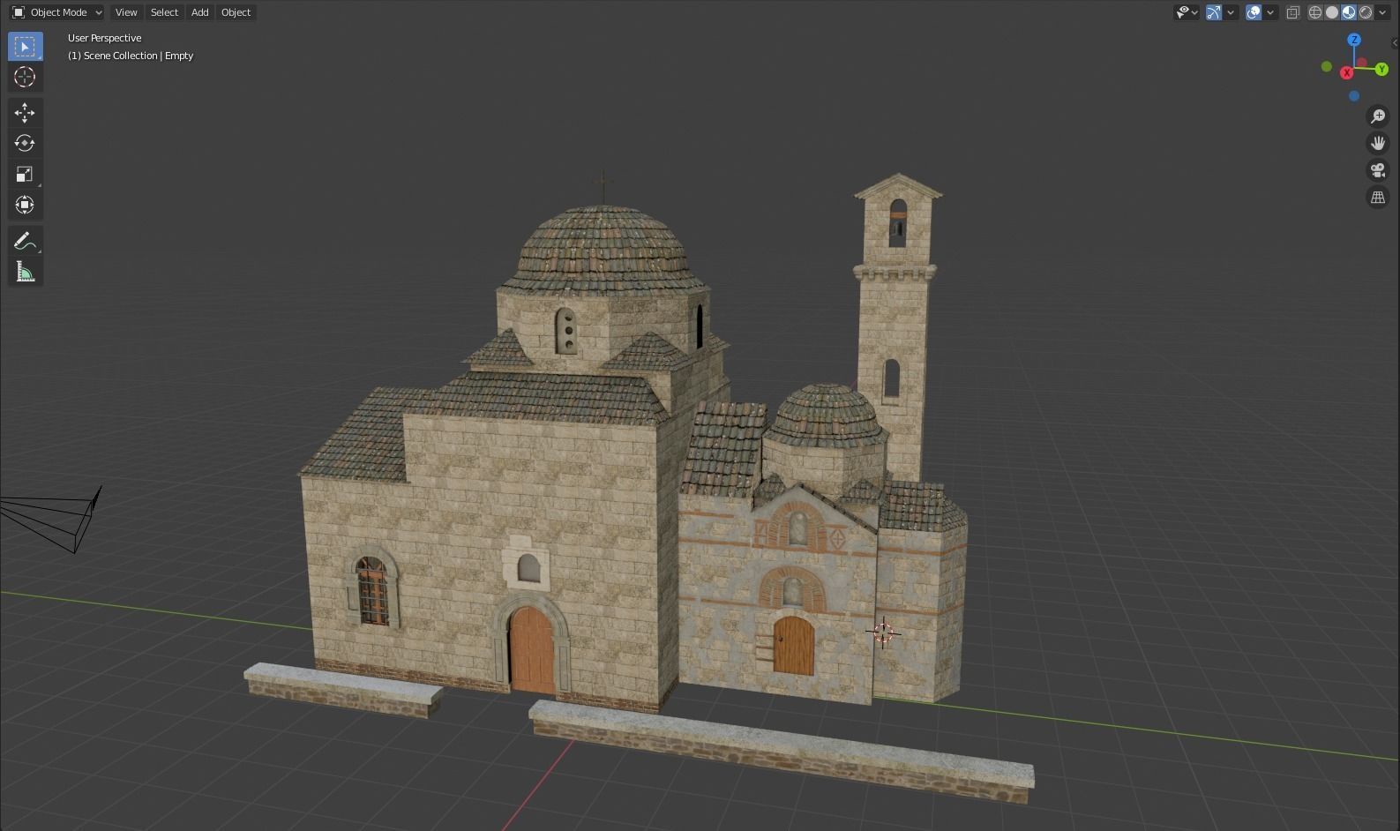Screen dimensions: 1400x831
Task: Pick the Scale tool
Action: (25, 174)
